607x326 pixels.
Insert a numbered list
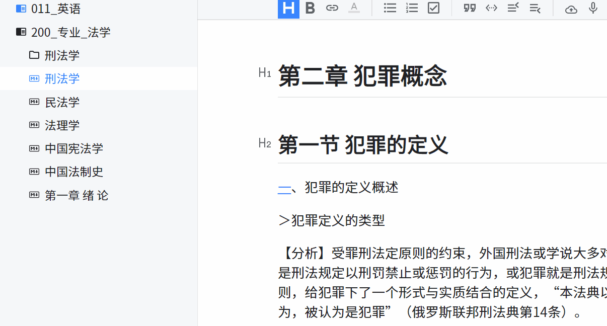412,8
